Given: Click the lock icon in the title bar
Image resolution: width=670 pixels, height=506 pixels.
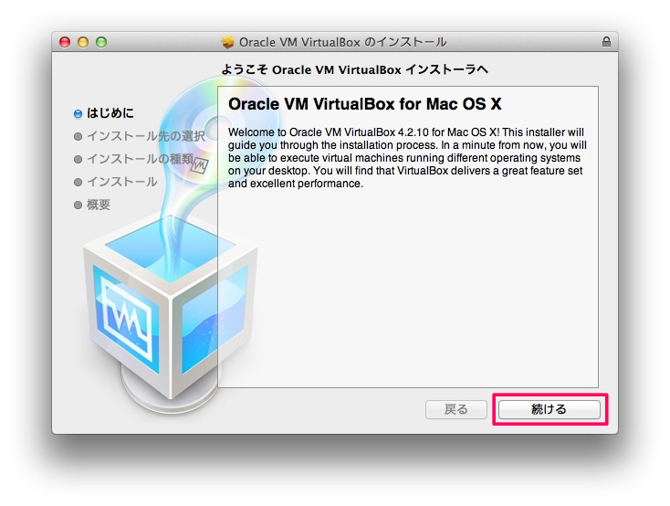Looking at the screenshot, I should pyautogui.click(x=606, y=41).
